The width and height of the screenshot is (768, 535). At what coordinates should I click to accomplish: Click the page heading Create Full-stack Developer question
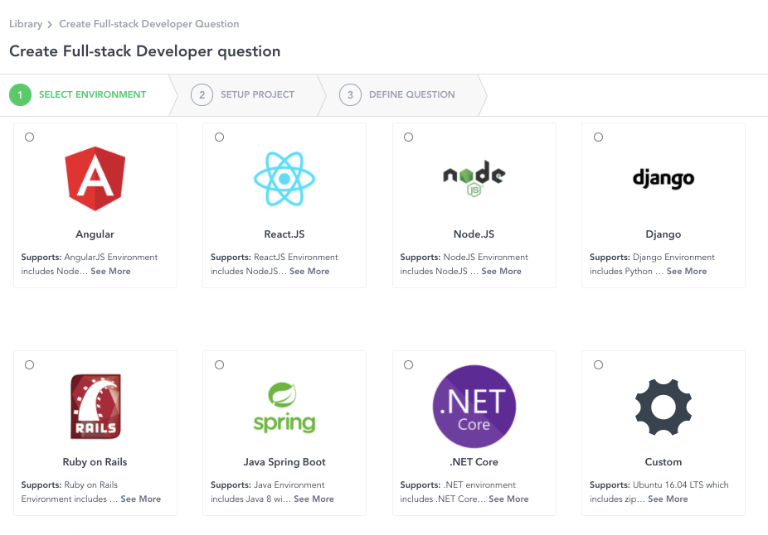[x=145, y=51]
